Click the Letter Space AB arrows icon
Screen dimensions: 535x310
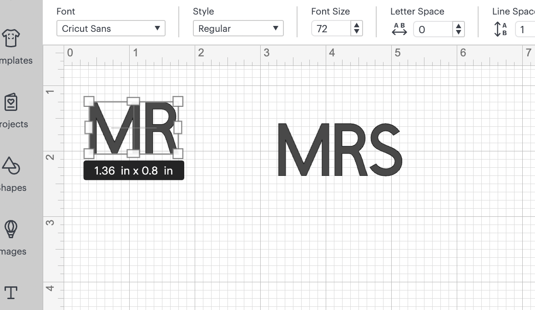(x=399, y=29)
